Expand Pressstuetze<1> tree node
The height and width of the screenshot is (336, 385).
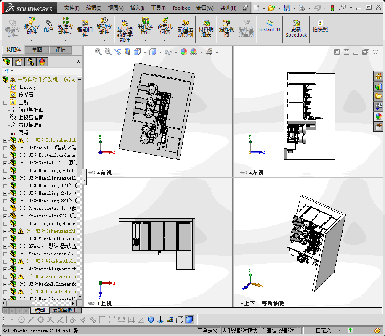pyautogui.click(x=5, y=209)
